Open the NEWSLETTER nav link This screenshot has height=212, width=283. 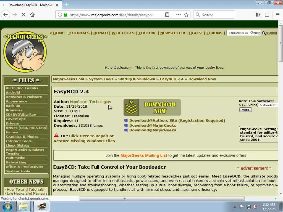coord(173,33)
